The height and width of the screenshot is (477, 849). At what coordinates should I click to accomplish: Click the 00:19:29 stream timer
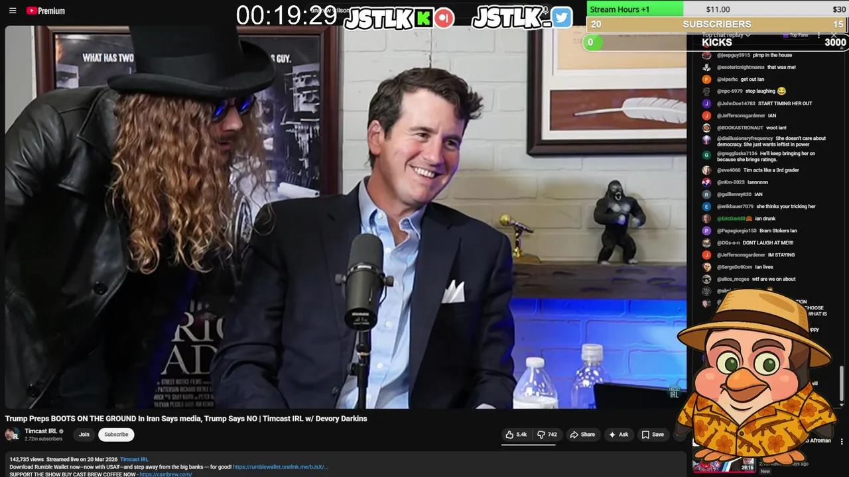click(x=287, y=16)
